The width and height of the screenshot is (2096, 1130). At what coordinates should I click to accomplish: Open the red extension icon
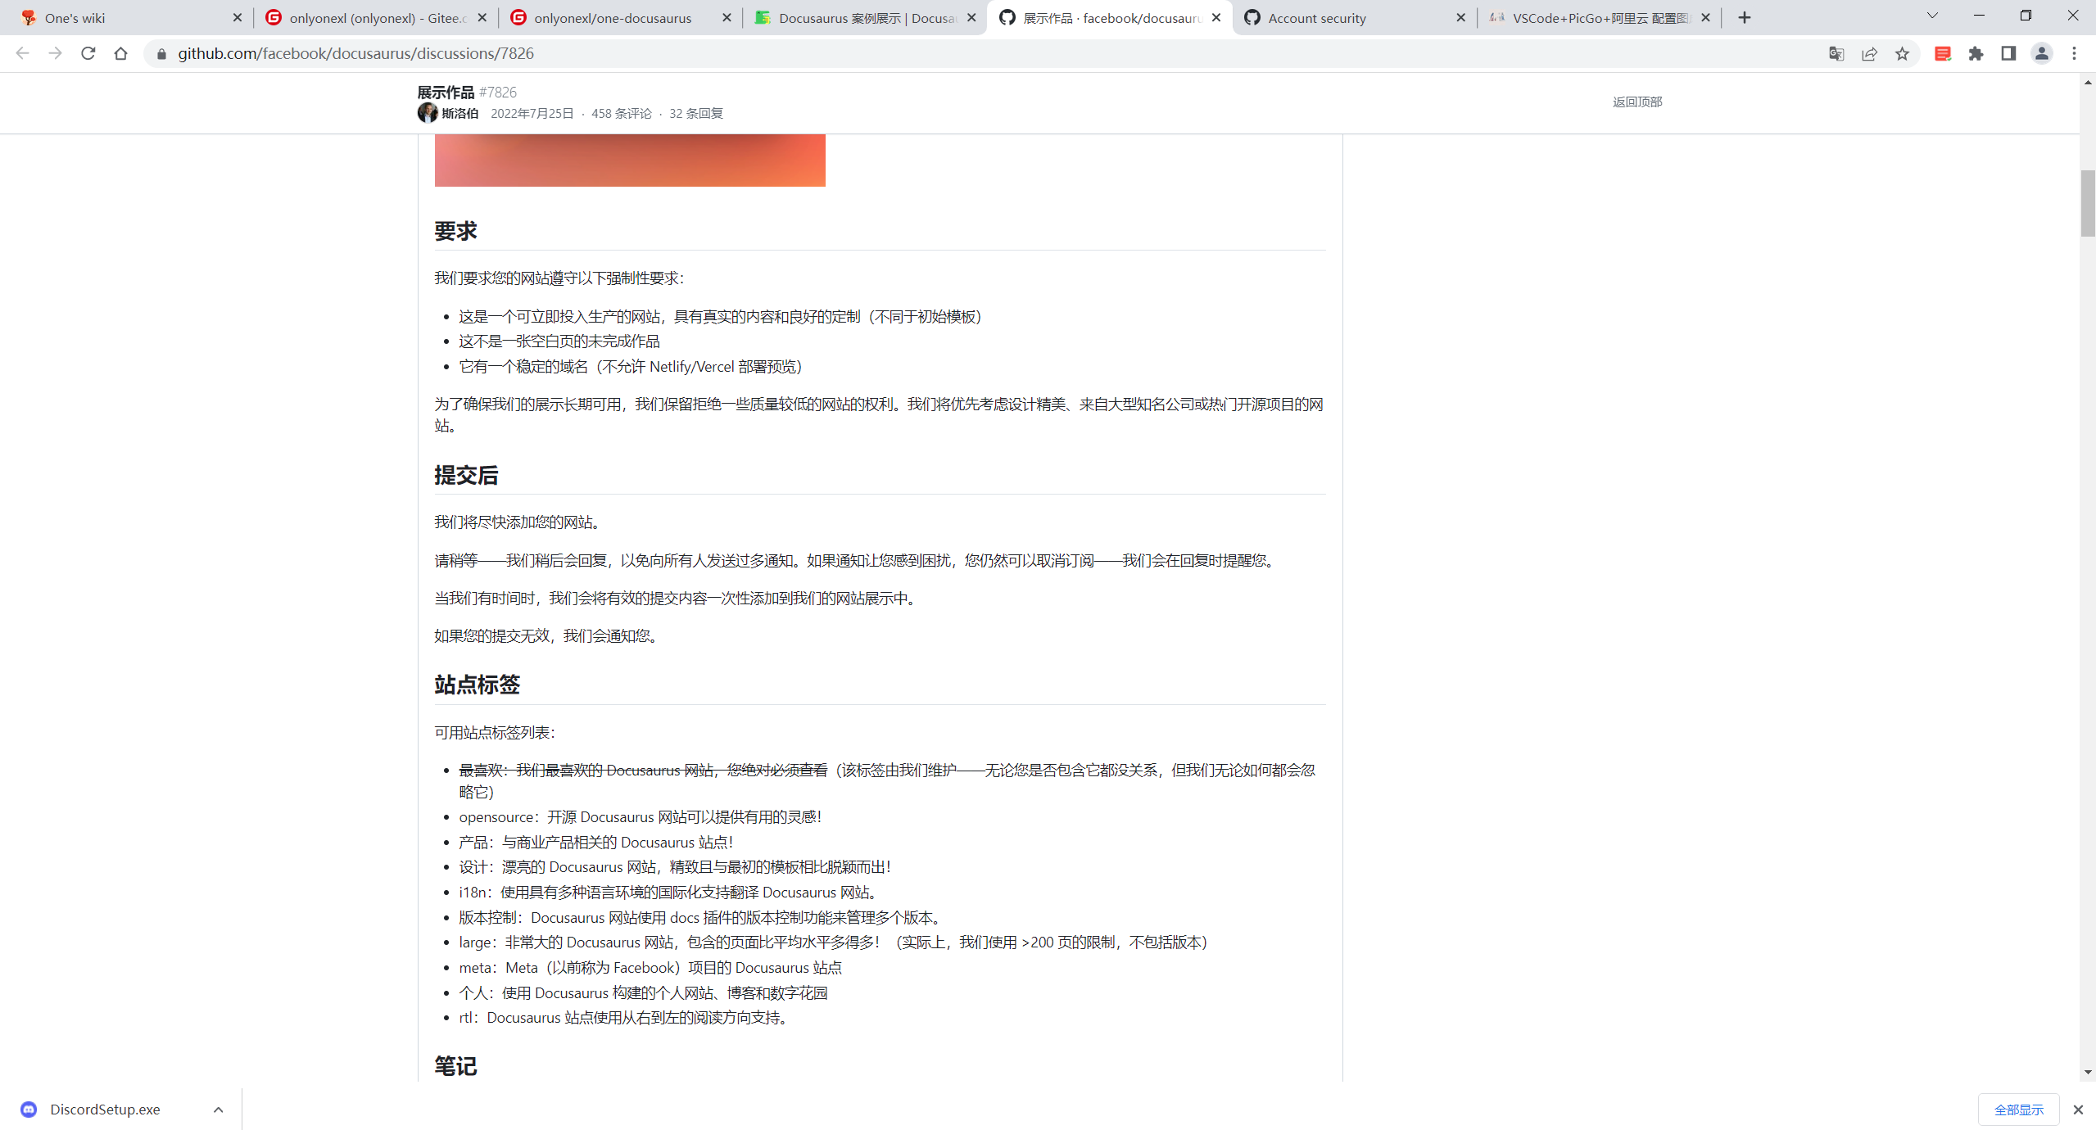click(x=1943, y=53)
